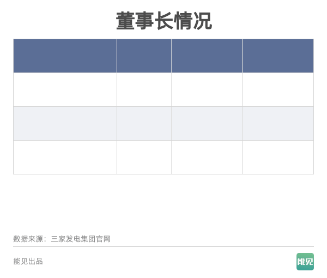
Task: Click last-column cell in first white row
Action: click(278, 90)
